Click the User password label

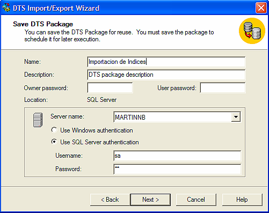click(177, 88)
